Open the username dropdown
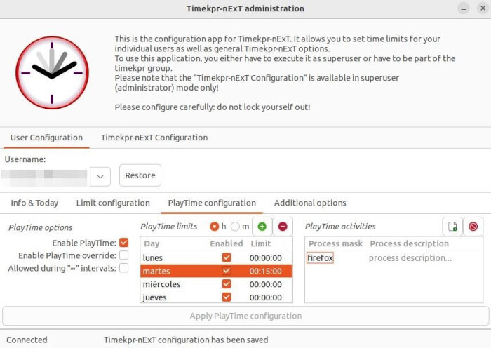This screenshot has height=348, width=491. click(100, 176)
